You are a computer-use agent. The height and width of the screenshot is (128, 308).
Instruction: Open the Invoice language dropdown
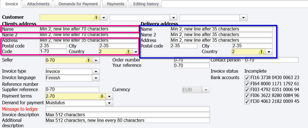click(96, 78)
